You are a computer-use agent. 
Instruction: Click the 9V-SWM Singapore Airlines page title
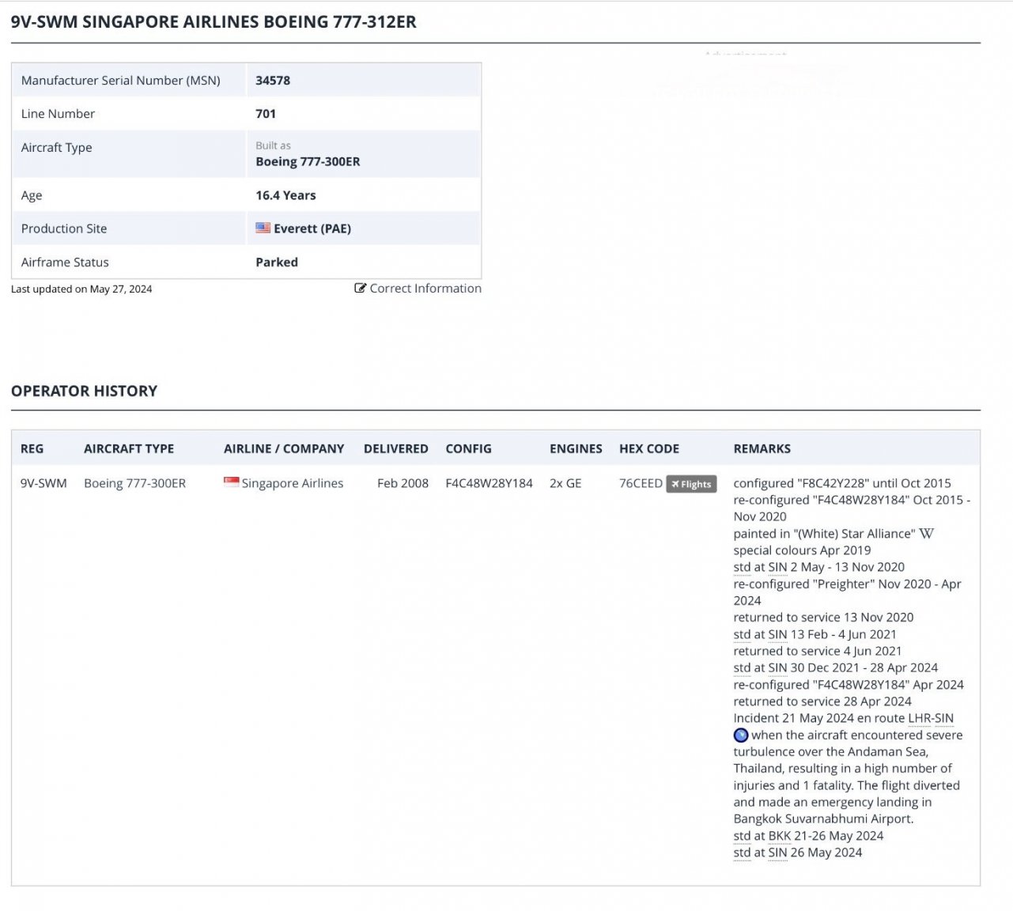[214, 22]
